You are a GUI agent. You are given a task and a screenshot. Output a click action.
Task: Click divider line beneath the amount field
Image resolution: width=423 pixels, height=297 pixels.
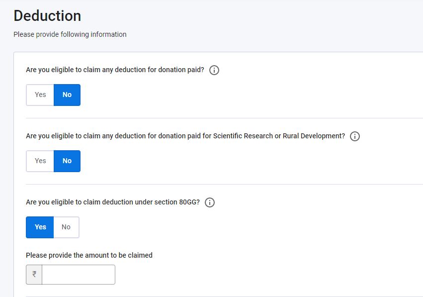click(224, 296)
